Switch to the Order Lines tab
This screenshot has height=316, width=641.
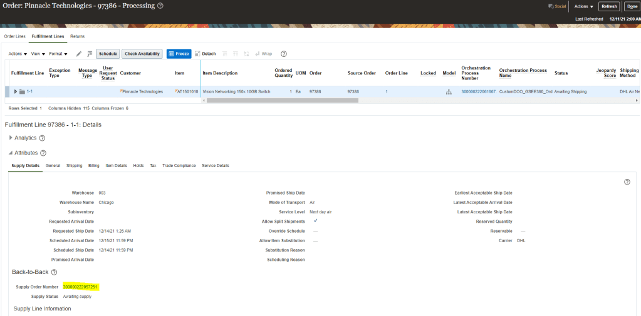pos(15,36)
